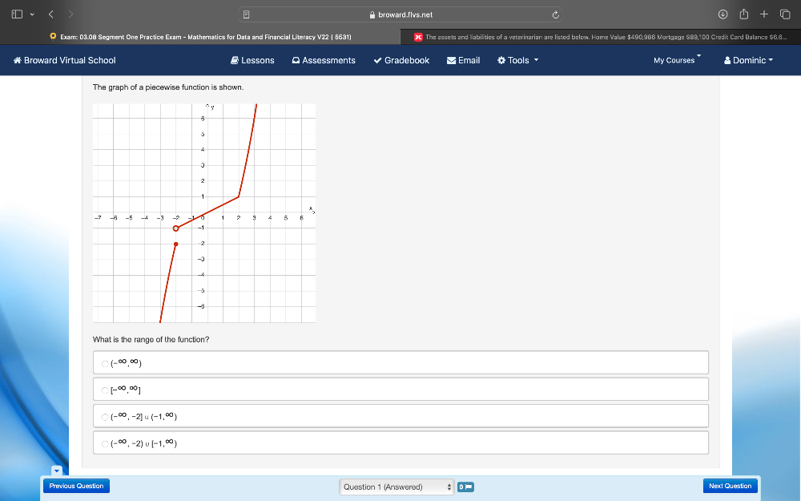Screen dimensions: 801x501
Task: Click the Previous Question button
Action: point(76,487)
